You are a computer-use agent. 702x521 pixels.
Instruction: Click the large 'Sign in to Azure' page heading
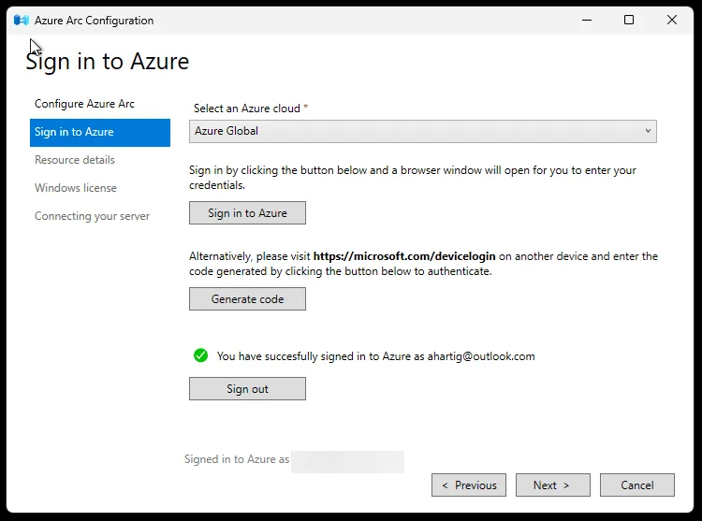pyautogui.click(x=108, y=62)
